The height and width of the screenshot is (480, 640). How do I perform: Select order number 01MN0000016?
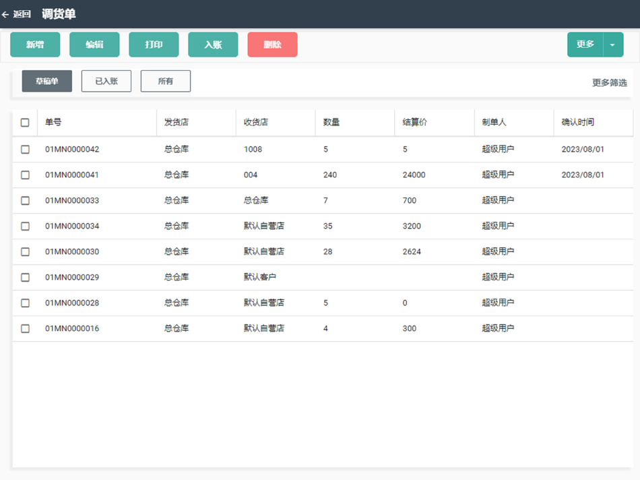[72, 328]
